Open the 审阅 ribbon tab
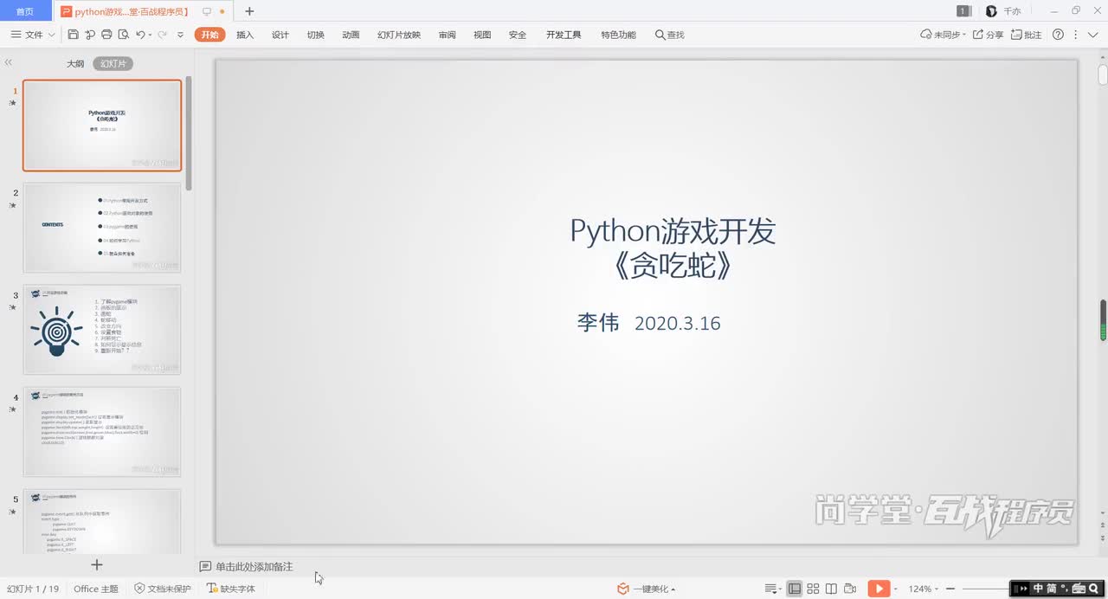Screen dimensions: 1108x599 point(447,35)
